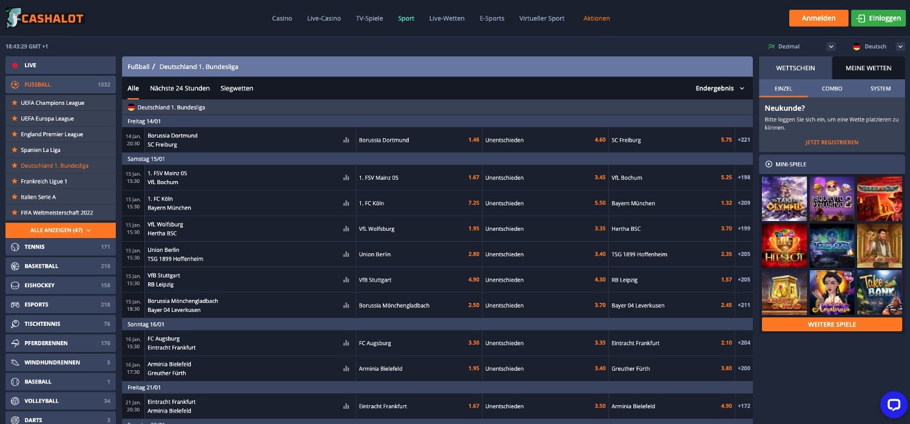The height and width of the screenshot is (424, 910).
Task: Click the Esports gamepad icon in sidebar
Action: point(15,305)
